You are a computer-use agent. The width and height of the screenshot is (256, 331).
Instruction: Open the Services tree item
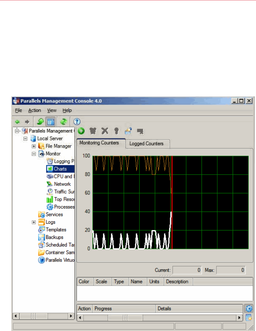54,214
